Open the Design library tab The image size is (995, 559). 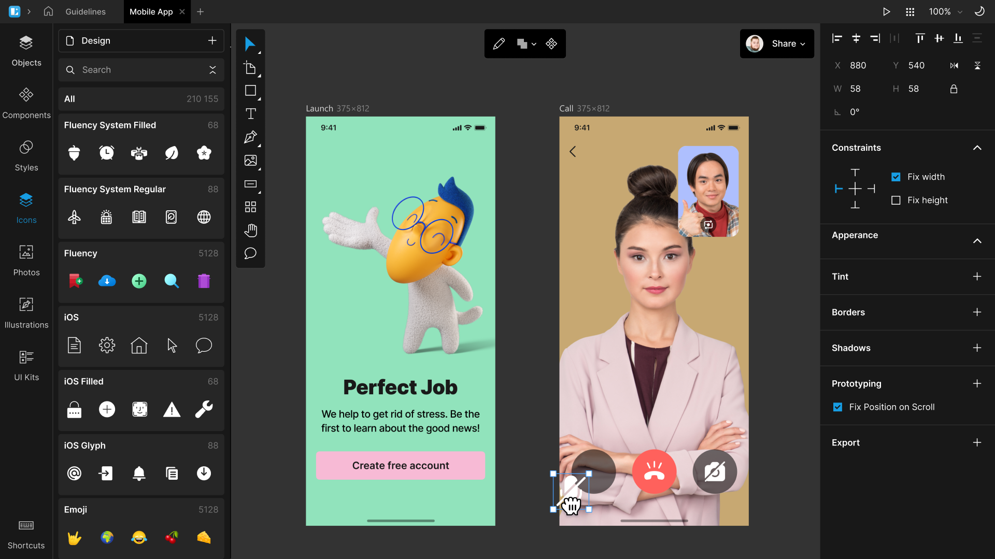96,40
